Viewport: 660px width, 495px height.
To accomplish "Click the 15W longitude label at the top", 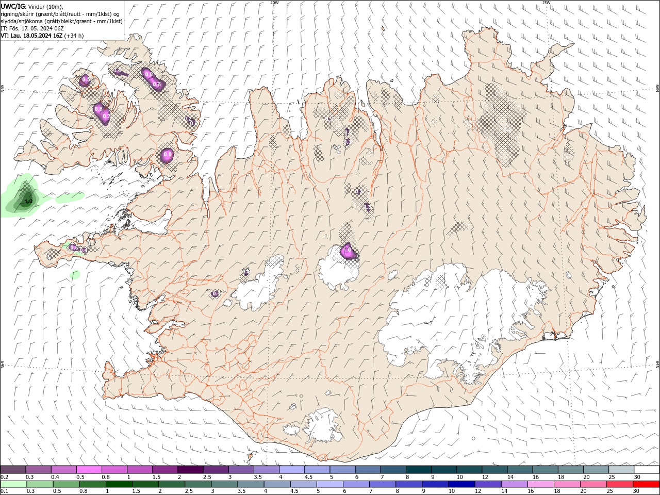I will pyautogui.click(x=546, y=3).
